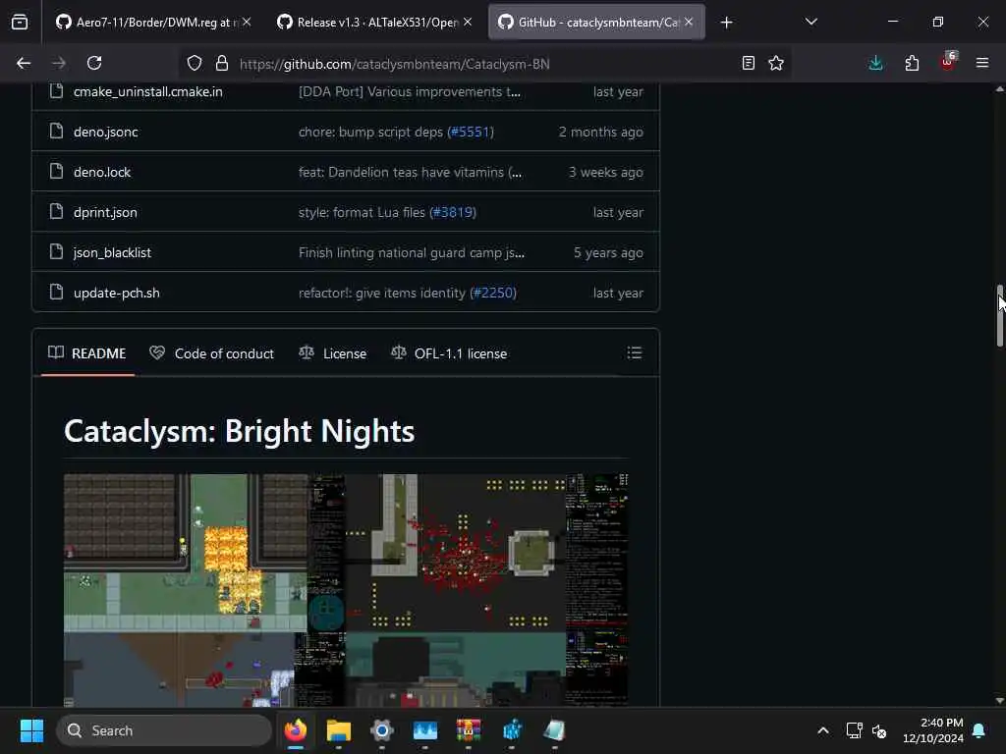Open pull request #3819 link
The image size is (1006, 754).
click(x=453, y=212)
